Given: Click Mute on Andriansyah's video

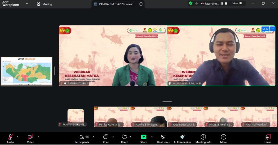Looking at the screenshot, I should (x=265, y=29).
